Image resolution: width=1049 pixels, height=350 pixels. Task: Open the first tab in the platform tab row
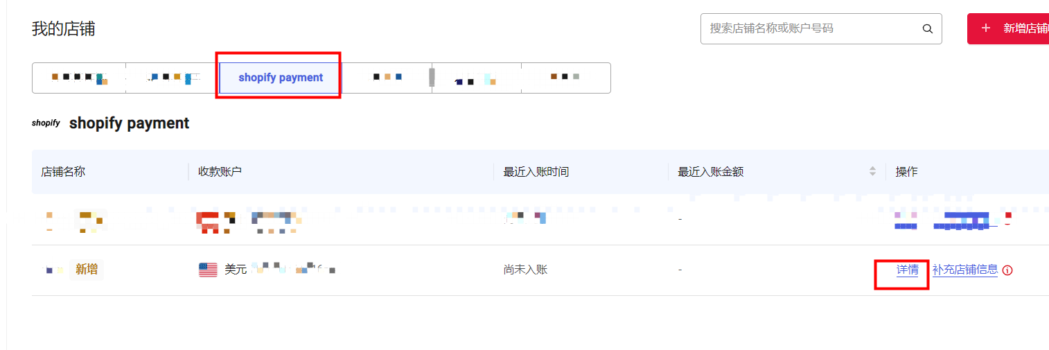coord(79,78)
